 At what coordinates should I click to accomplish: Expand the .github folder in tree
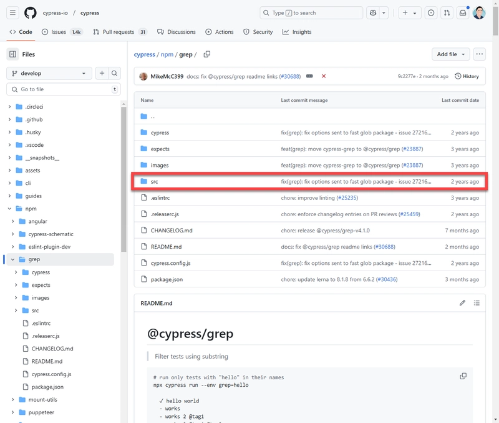pyautogui.click(x=9, y=119)
